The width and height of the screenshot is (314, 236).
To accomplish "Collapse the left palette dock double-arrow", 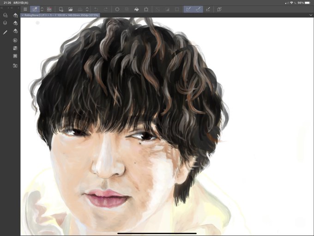I will pyautogui.click(x=1, y=8).
